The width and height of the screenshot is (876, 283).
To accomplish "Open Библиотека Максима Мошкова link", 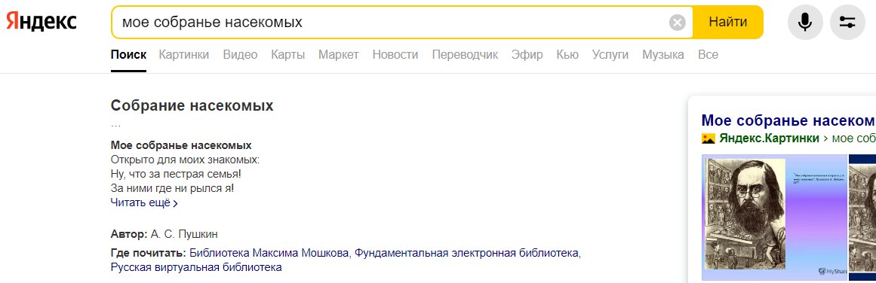I will pyautogui.click(x=270, y=254).
